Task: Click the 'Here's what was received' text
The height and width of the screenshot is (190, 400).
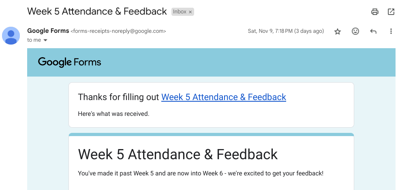Action: 113,114
